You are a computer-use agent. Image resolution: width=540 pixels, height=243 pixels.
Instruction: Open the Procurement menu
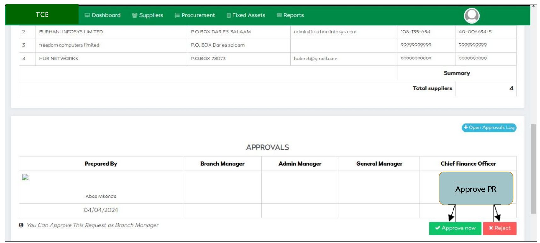tap(195, 15)
